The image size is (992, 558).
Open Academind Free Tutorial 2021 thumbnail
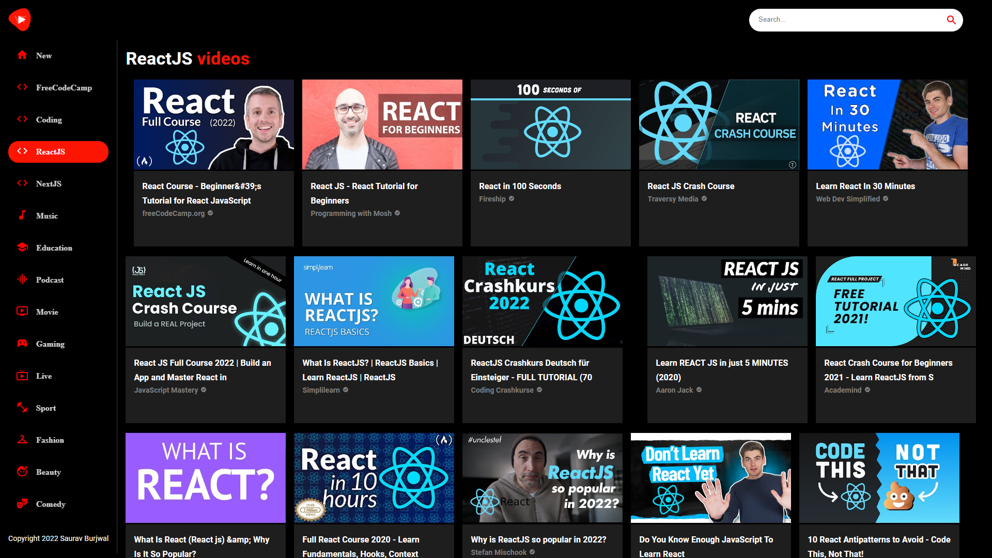coord(896,301)
